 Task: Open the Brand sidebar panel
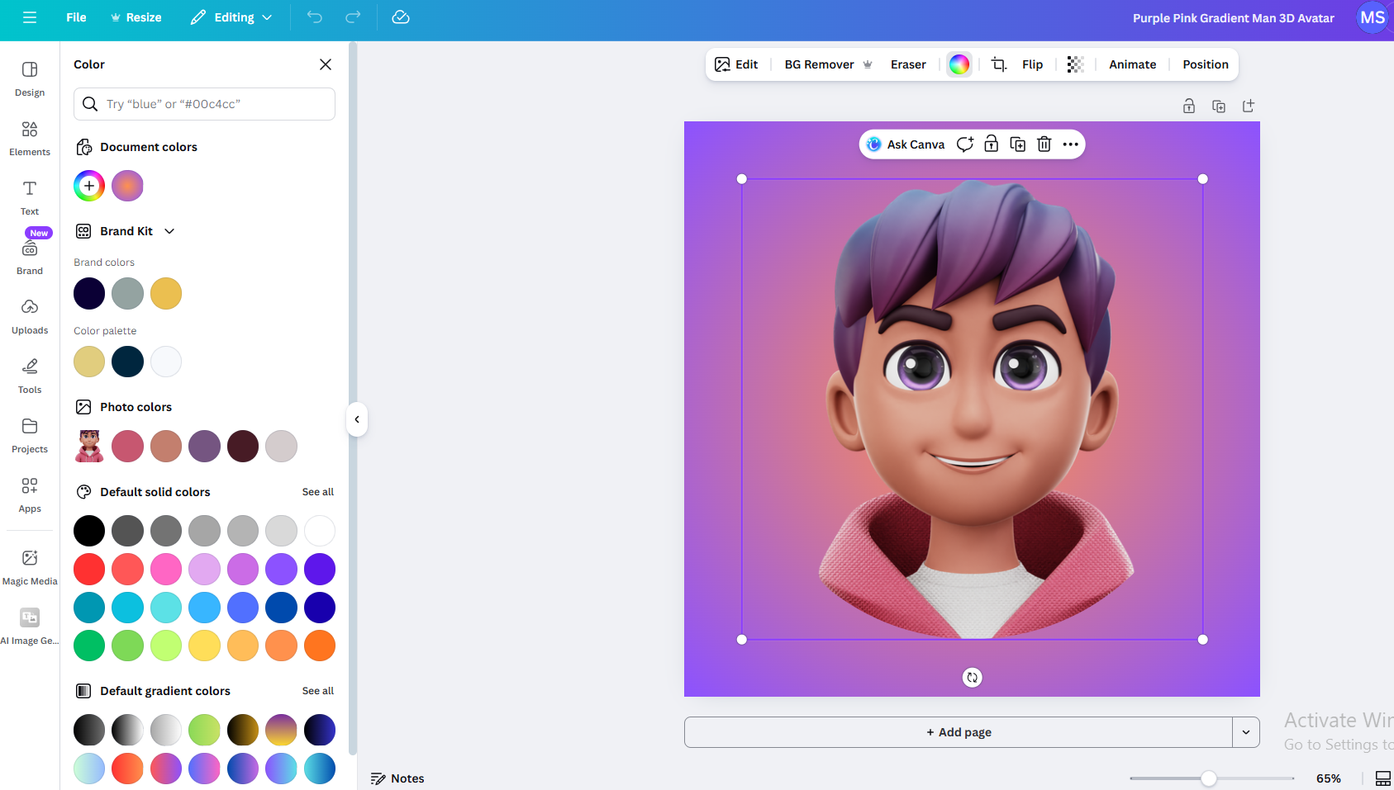[30, 257]
